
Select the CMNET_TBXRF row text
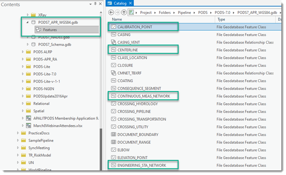pyautogui.click(x=129, y=73)
